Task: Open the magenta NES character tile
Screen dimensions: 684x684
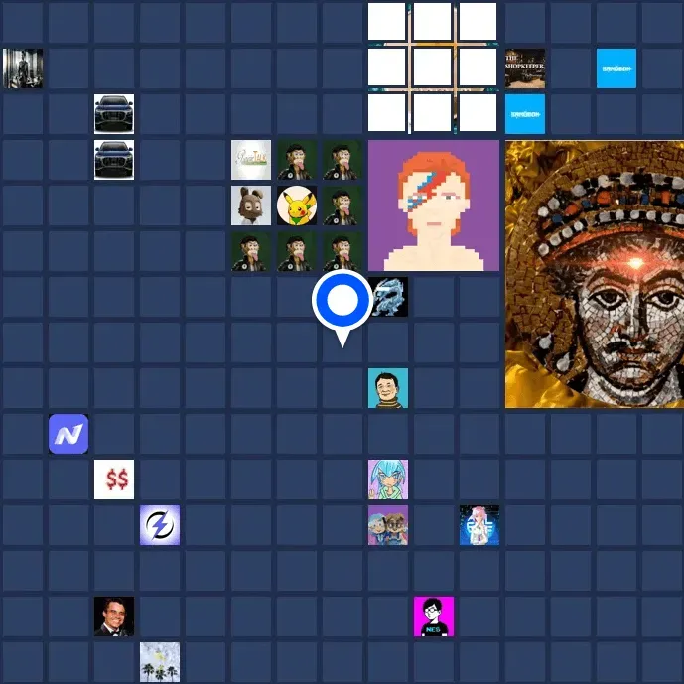Action: pyautogui.click(x=434, y=616)
